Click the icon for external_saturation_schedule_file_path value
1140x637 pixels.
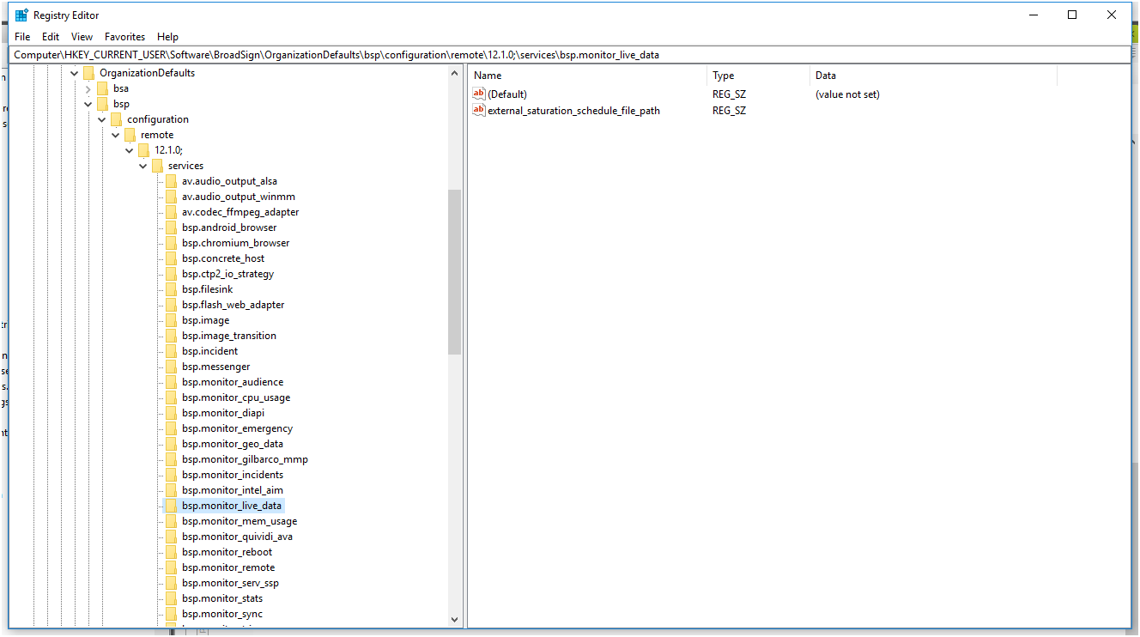[x=479, y=110]
